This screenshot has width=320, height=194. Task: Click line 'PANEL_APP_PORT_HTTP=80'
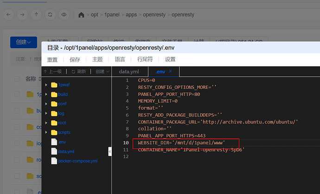[x=169, y=94]
